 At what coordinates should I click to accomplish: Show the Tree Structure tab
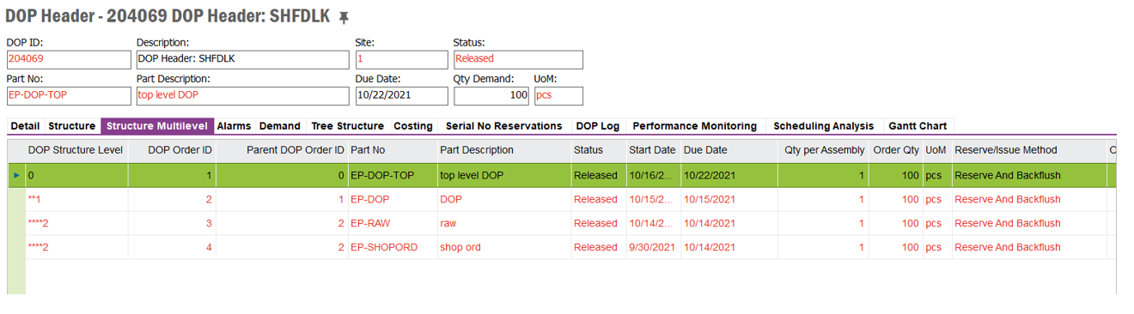[347, 126]
